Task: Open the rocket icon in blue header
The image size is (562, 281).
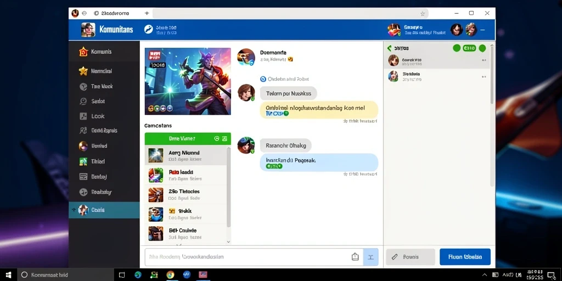Action: [148, 30]
